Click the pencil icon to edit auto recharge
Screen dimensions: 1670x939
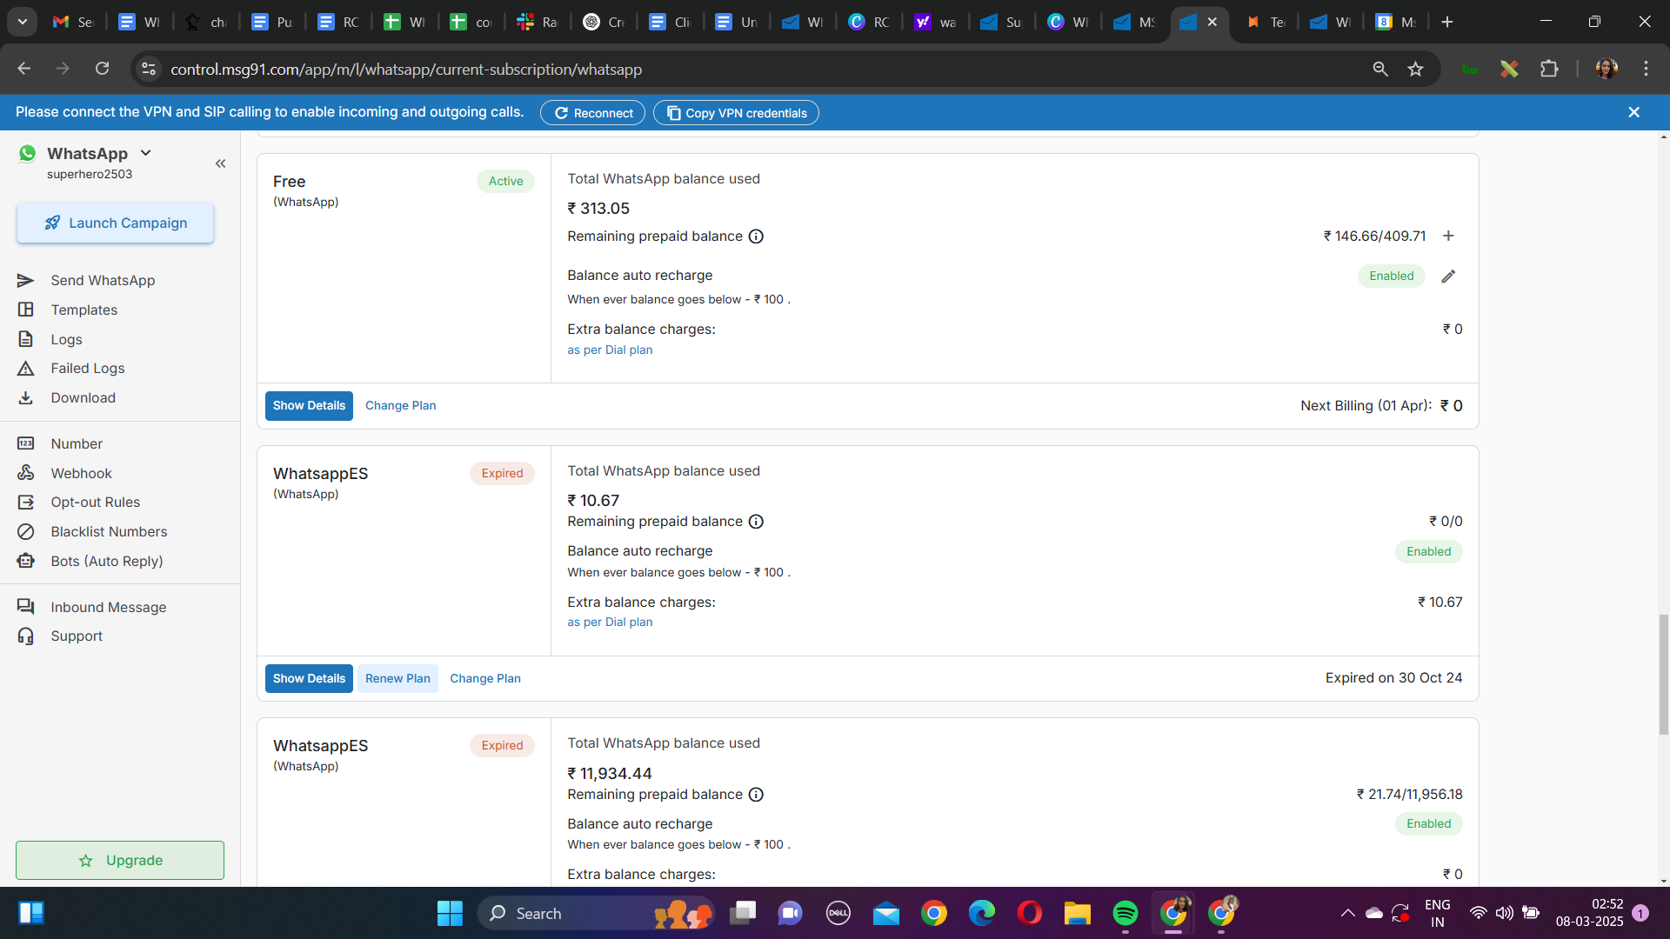(1448, 276)
